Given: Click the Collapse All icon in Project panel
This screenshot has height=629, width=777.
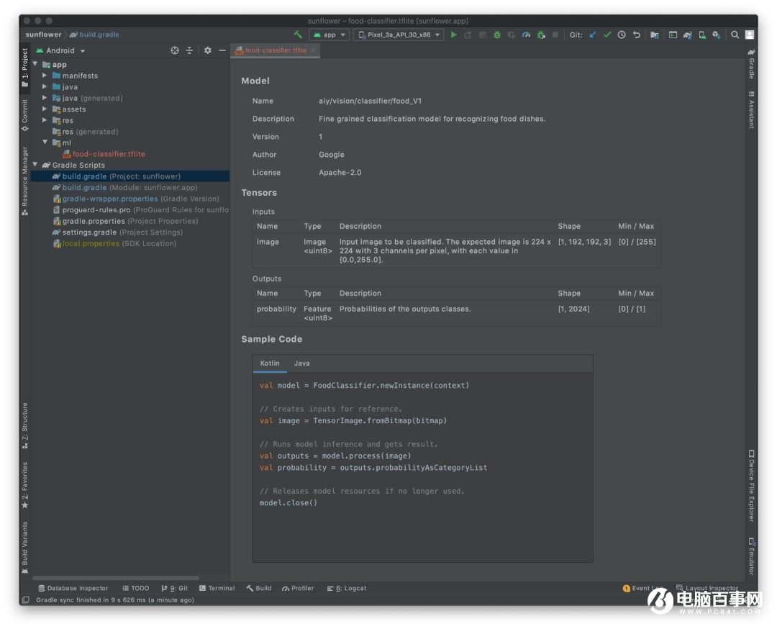Looking at the screenshot, I should click(x=189, y=50).
